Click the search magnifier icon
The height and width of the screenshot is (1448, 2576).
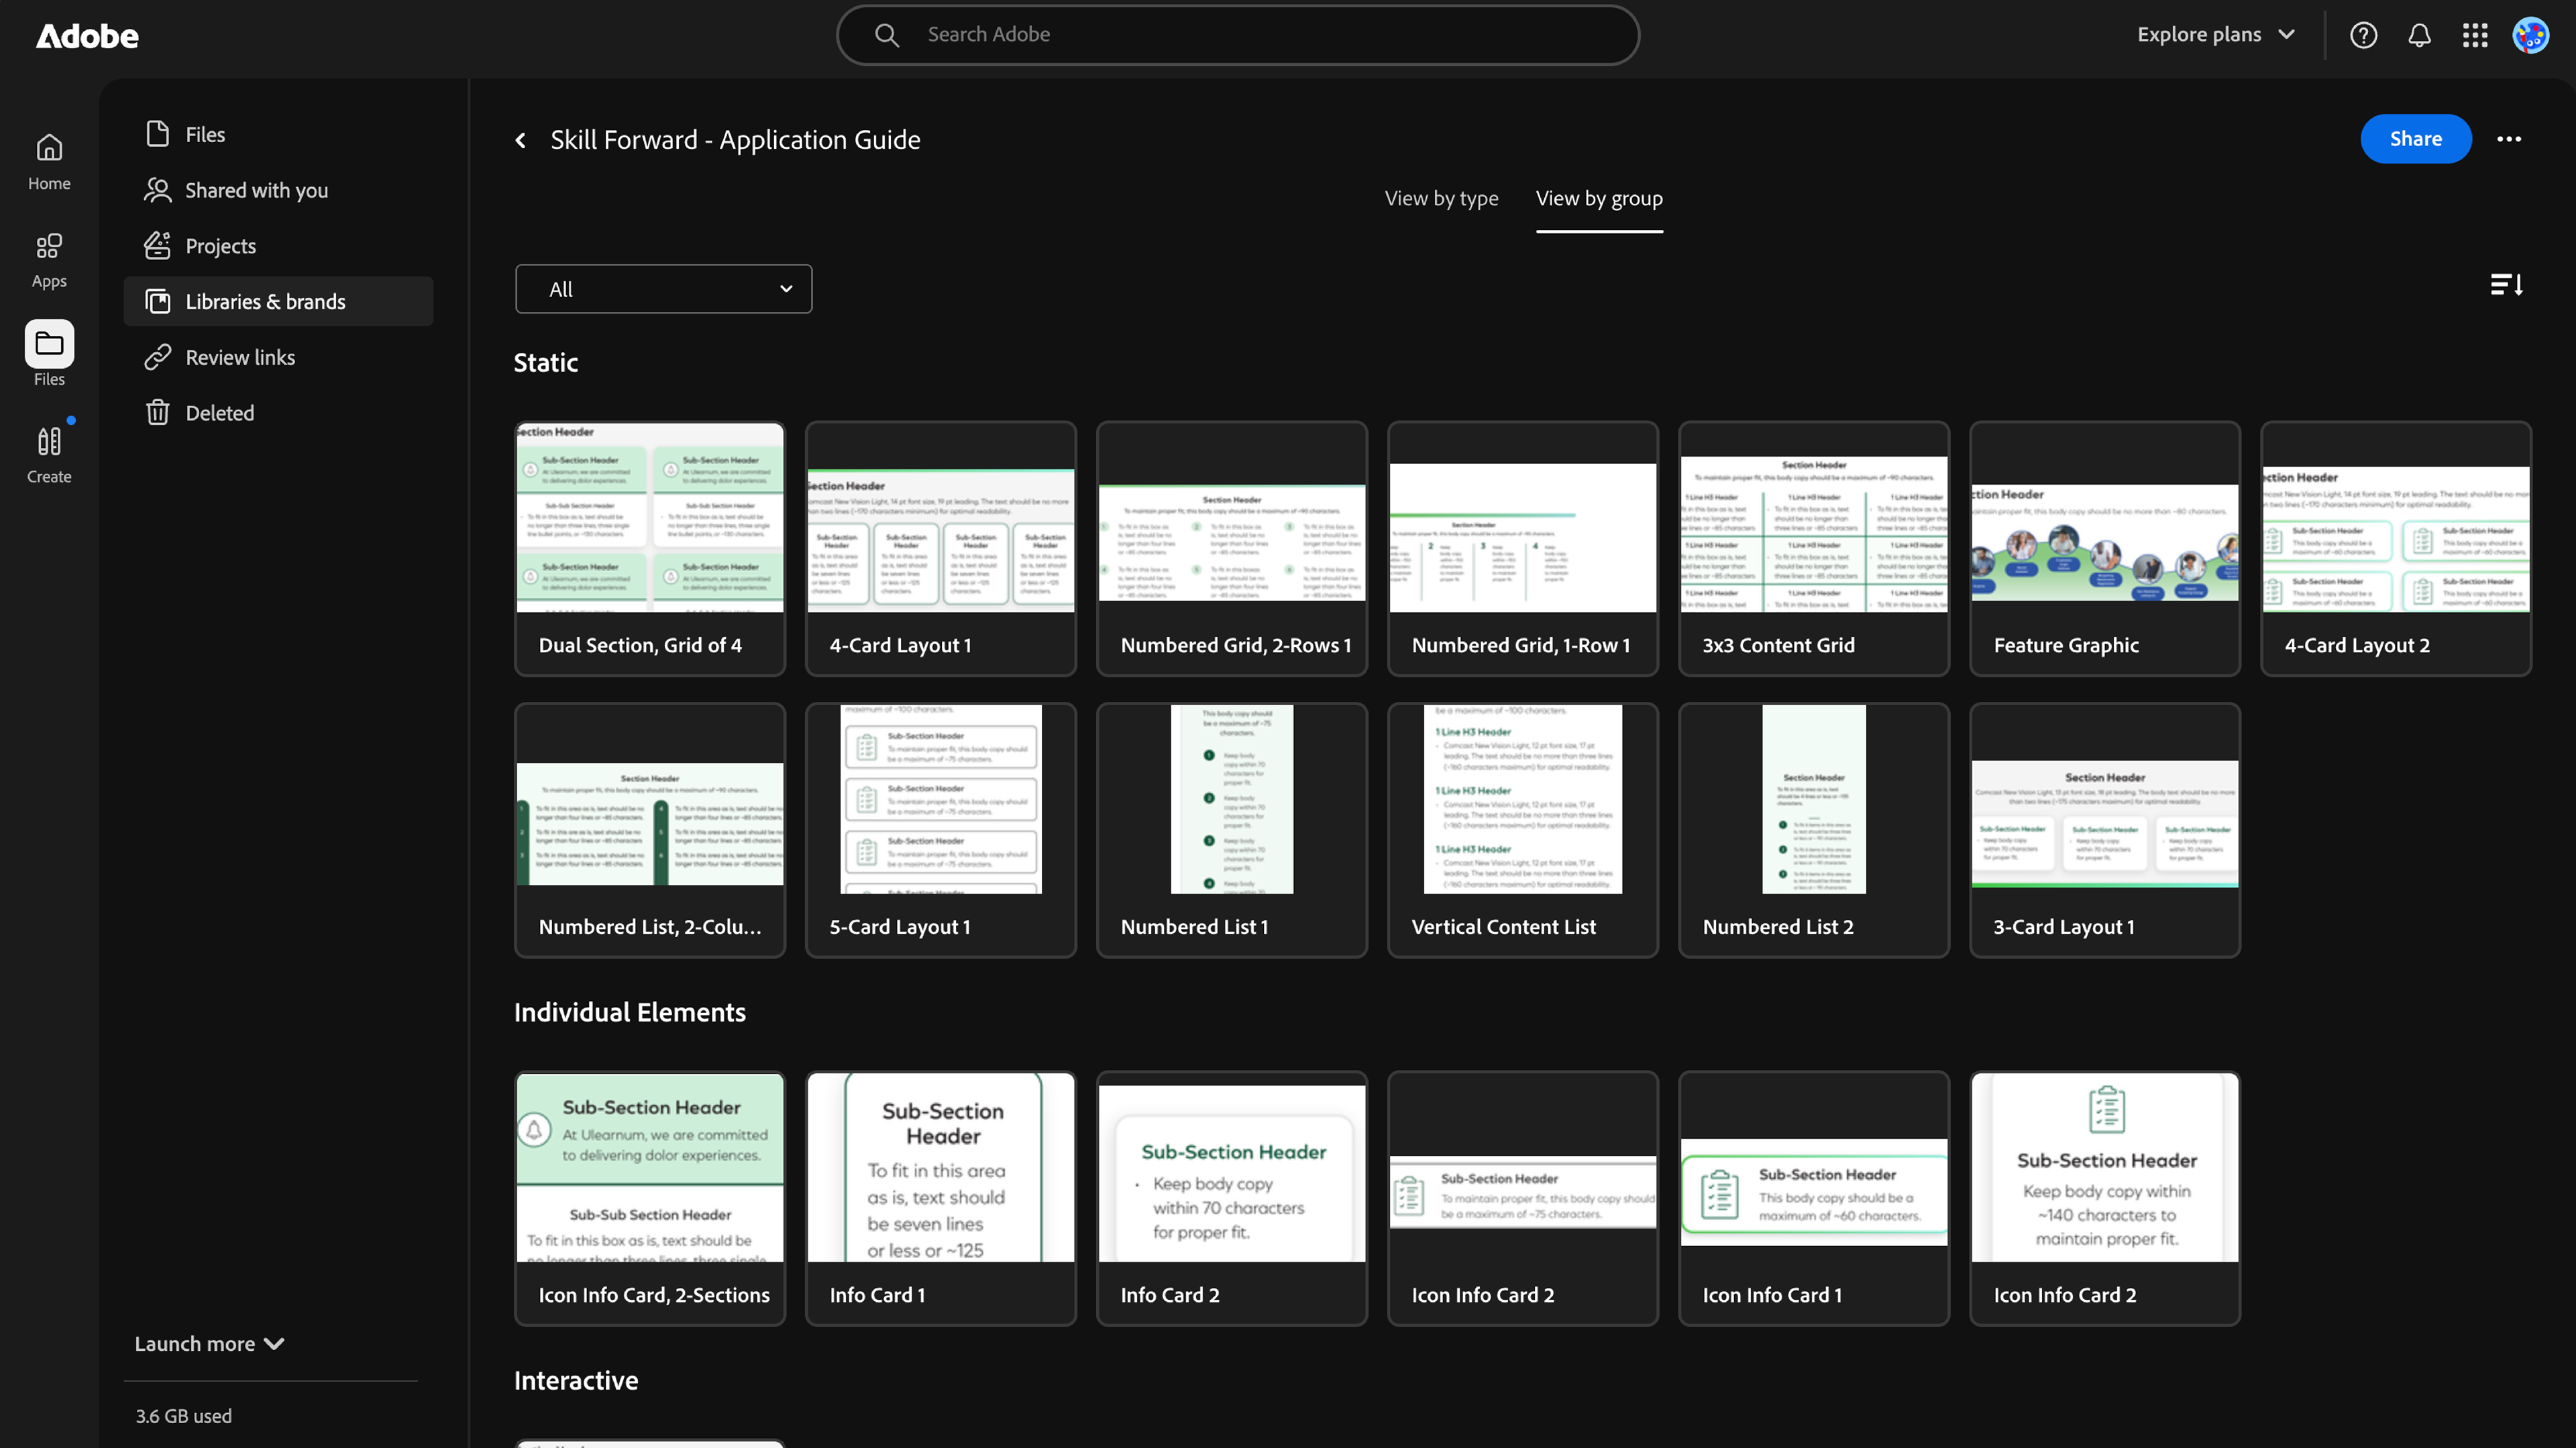tap(886, 35)
